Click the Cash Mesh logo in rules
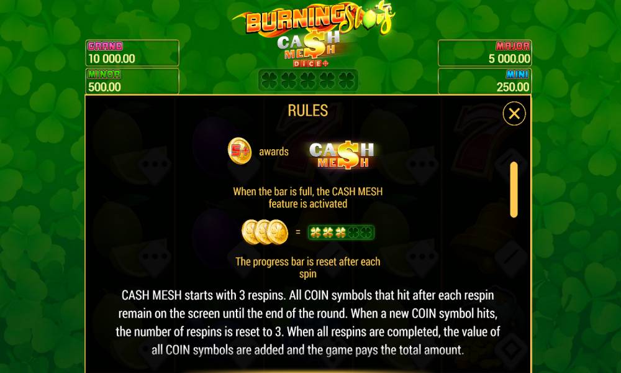The height and width of the screenshot is (373, 621). pos(342,155)
